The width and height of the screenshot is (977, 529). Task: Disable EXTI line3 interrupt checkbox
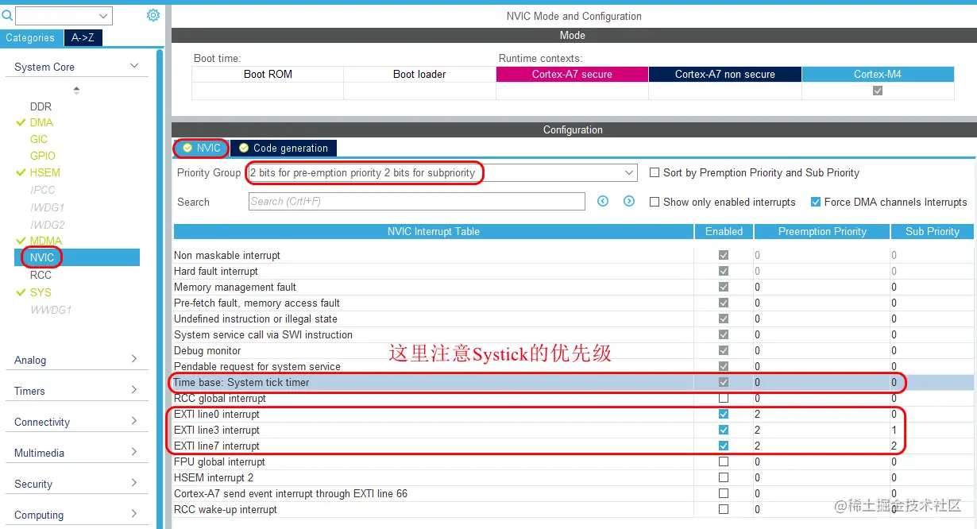click(724, 430)
